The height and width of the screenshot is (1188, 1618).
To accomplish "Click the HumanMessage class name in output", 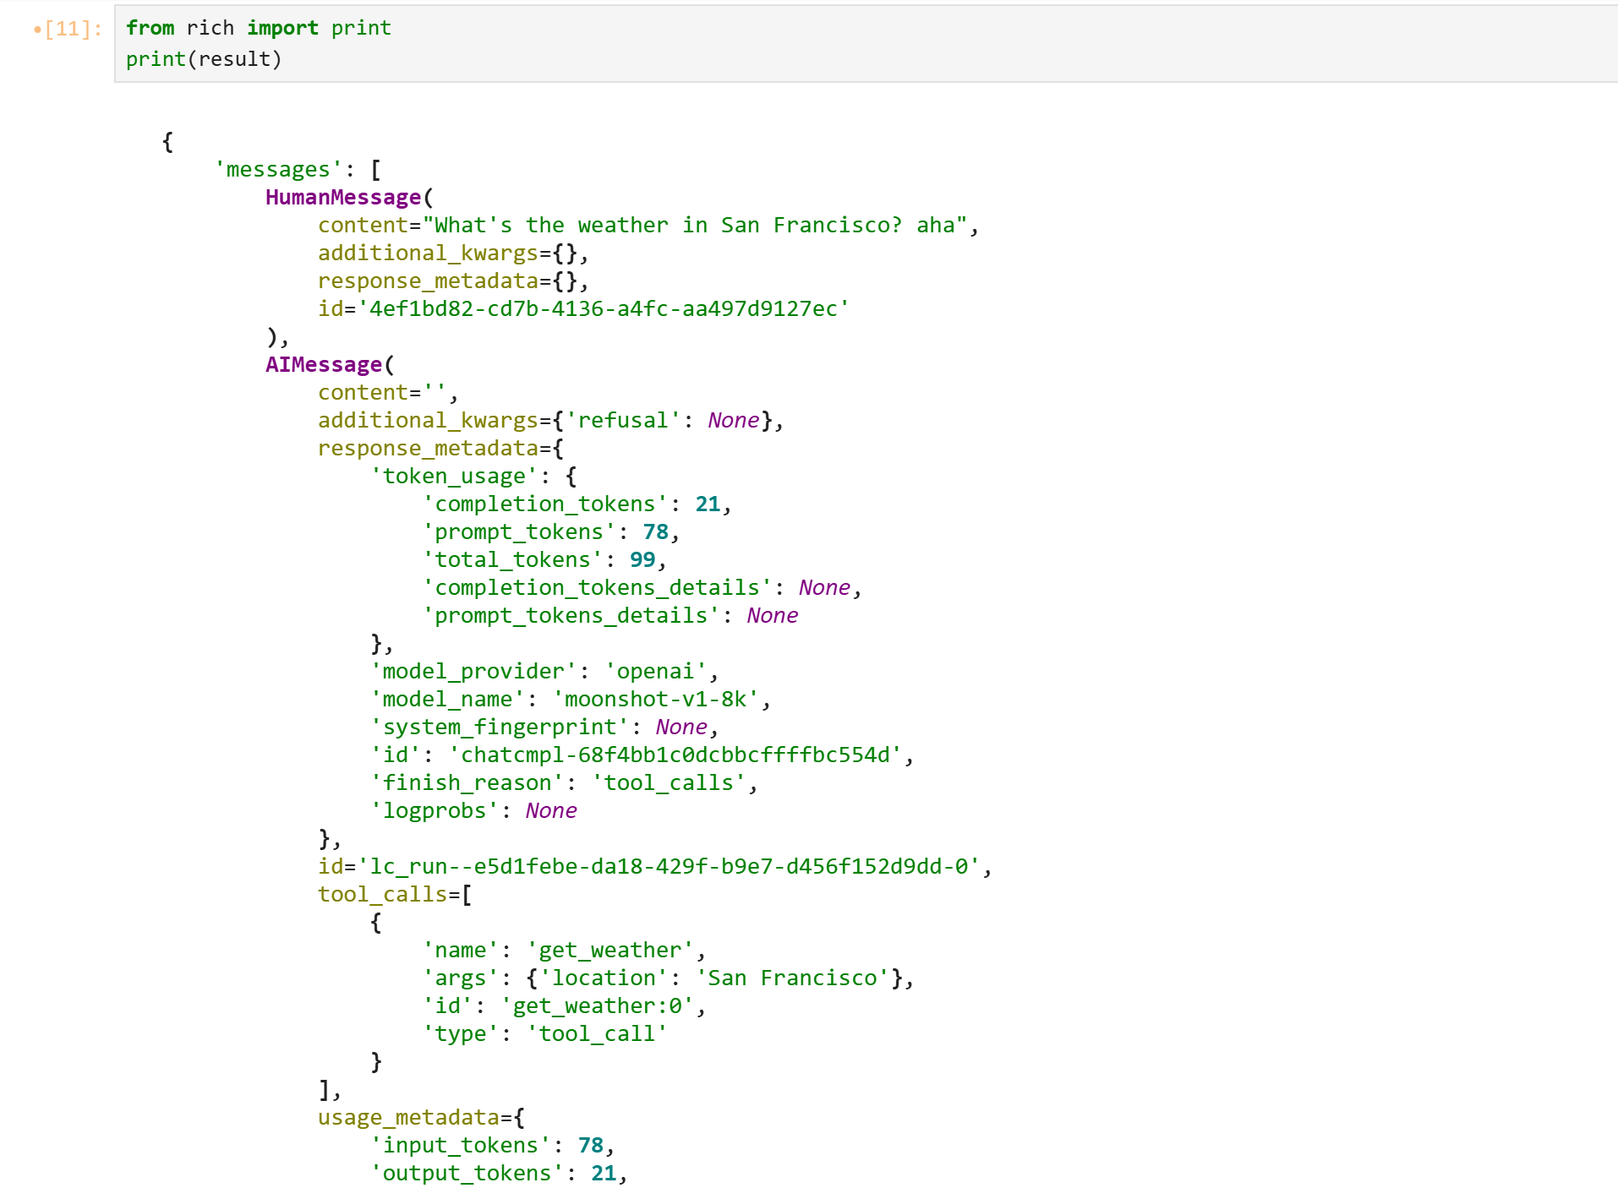I will [342, 197].
